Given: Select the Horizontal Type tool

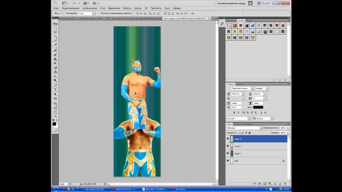Looking at the screenshot, I should 56,90.
